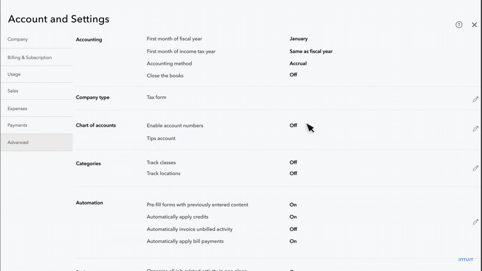Edit Categories section pencil icon

[x=475, y=168]
